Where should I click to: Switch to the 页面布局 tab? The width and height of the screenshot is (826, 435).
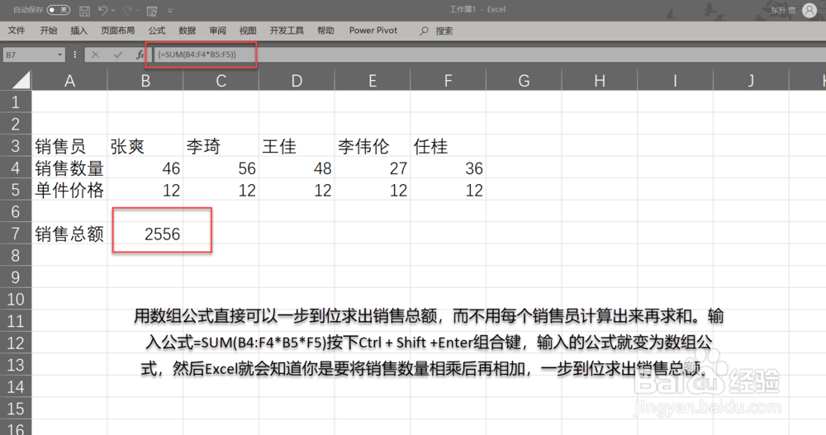click(117, 31)
